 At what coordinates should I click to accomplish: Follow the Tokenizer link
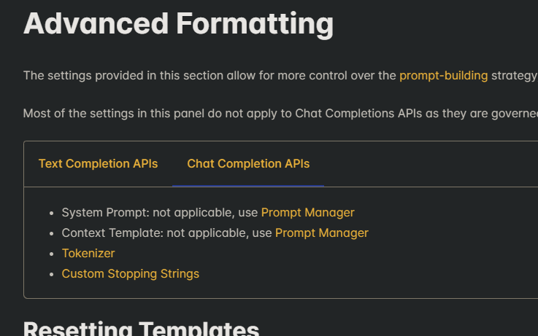point(88,254)
